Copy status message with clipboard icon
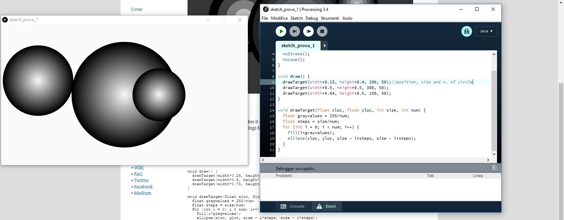This screenshot has height=220, width=564. click(x=494, y=168)
